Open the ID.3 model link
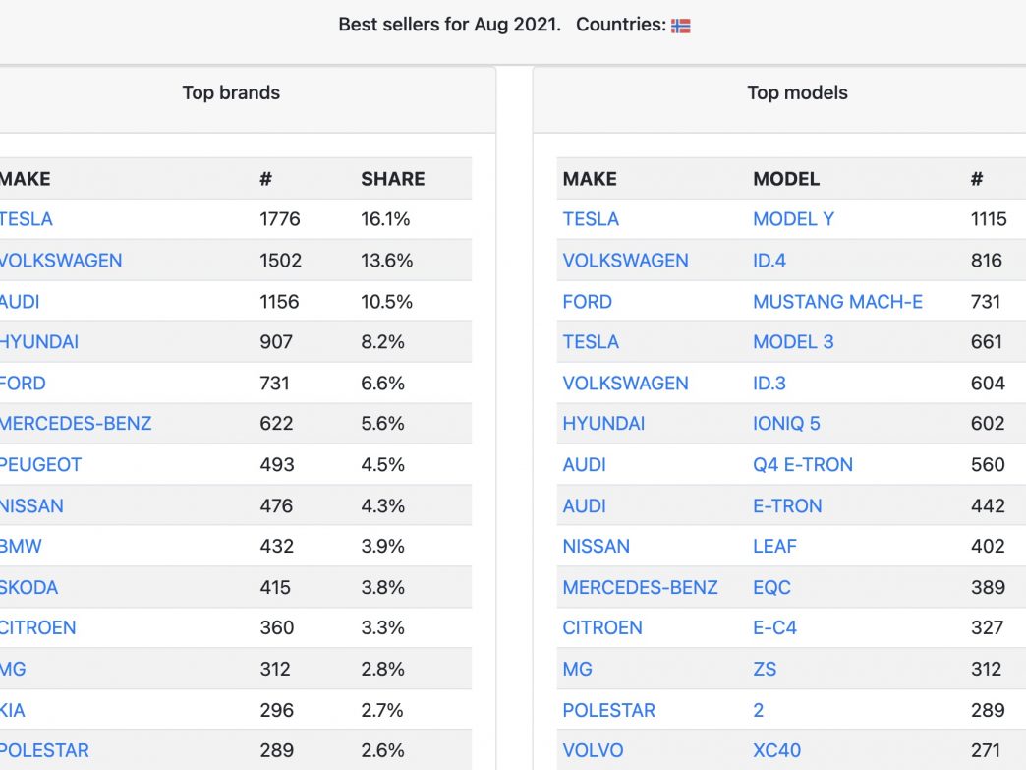Screen dimensions: 1026x770 (769, 384)
